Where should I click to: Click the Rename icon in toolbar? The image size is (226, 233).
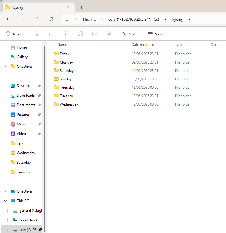[80, 34]
